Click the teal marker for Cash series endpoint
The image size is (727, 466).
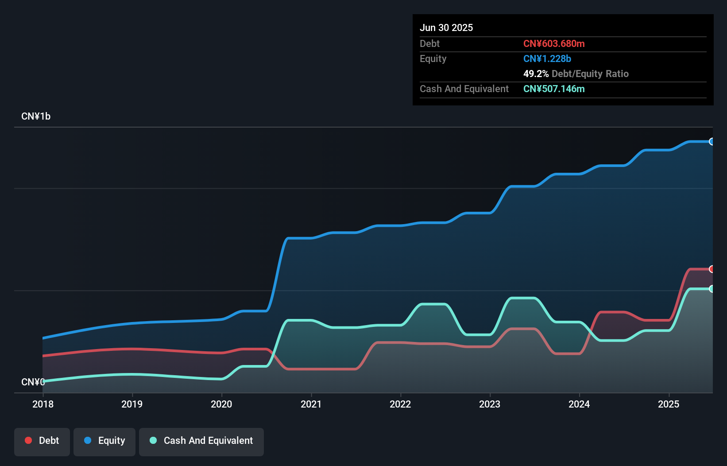click(712, 289)
